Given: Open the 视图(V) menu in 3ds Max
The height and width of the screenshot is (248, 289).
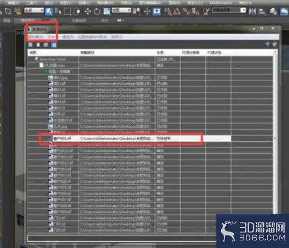Looking at the screenshot, I should click(66, 2).
